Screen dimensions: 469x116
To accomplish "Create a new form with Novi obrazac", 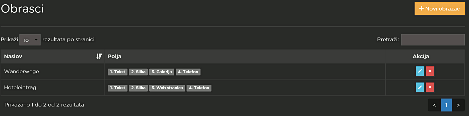I will [x=439, y=9].
